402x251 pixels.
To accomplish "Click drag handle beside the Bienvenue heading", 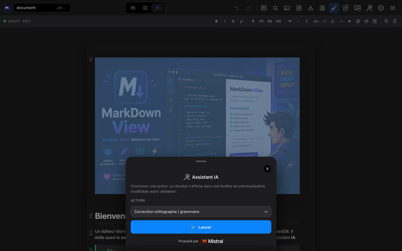I will click(x=91, y=216).
